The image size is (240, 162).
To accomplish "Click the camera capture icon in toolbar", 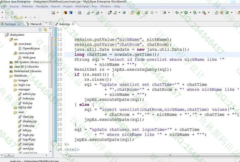I will [165, 12].
